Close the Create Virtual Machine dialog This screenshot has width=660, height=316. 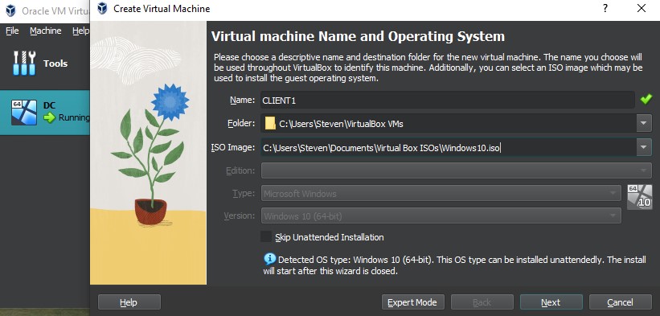coord(642,8)
